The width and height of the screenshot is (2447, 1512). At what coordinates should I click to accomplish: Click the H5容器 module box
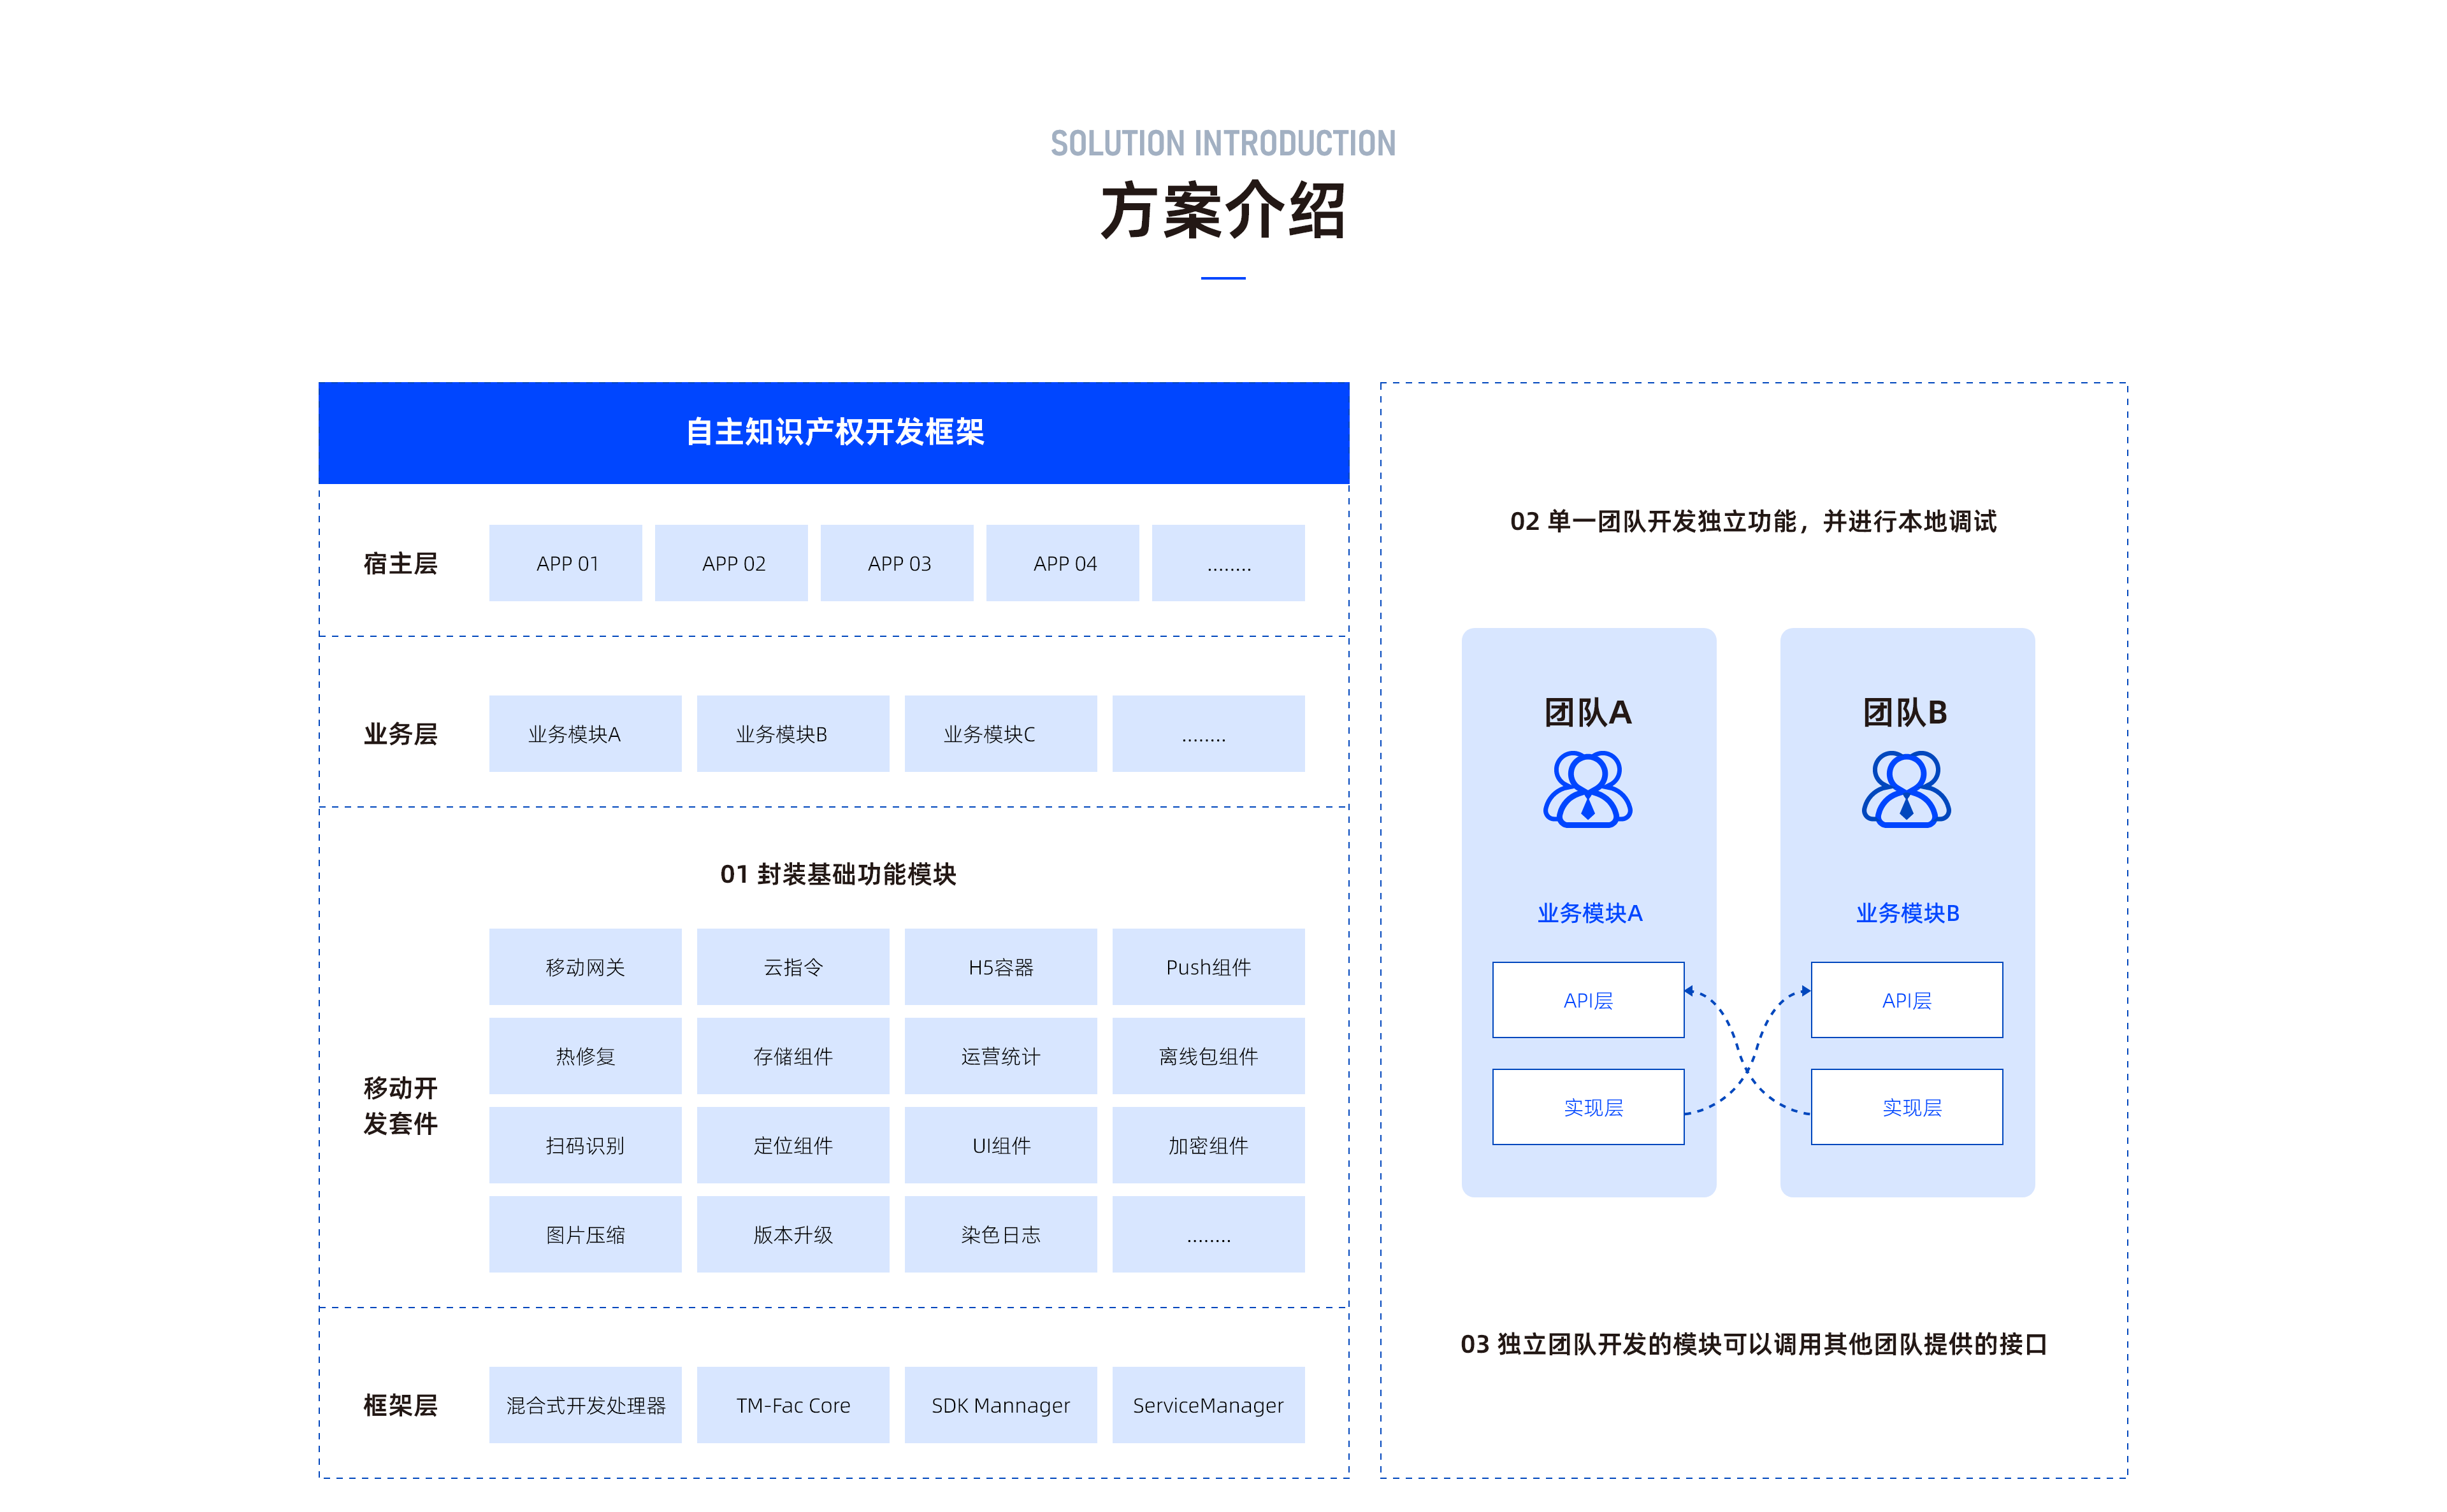pyautogui.click(x=1000, y=967)
